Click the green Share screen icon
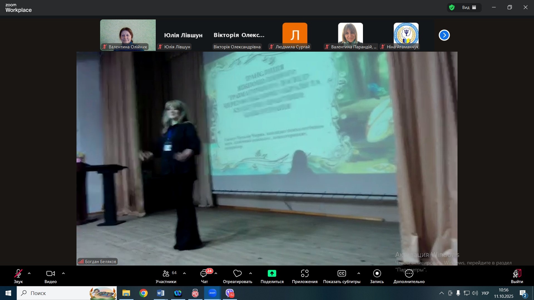534x300 pixels. coord(272,274)
